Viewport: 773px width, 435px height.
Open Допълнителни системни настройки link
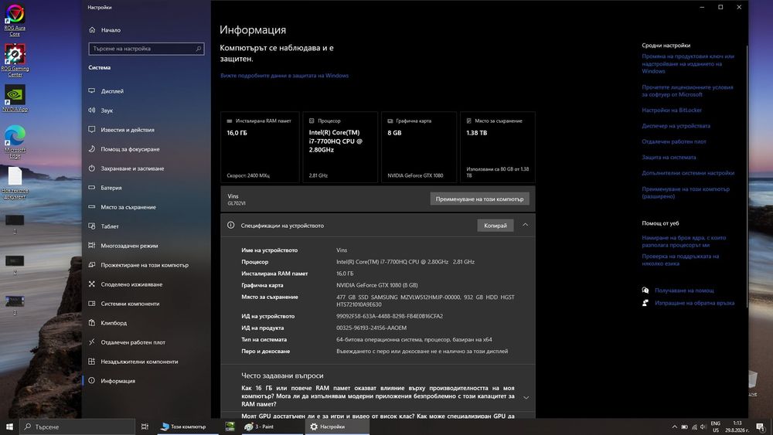click(x=688, y=173)
